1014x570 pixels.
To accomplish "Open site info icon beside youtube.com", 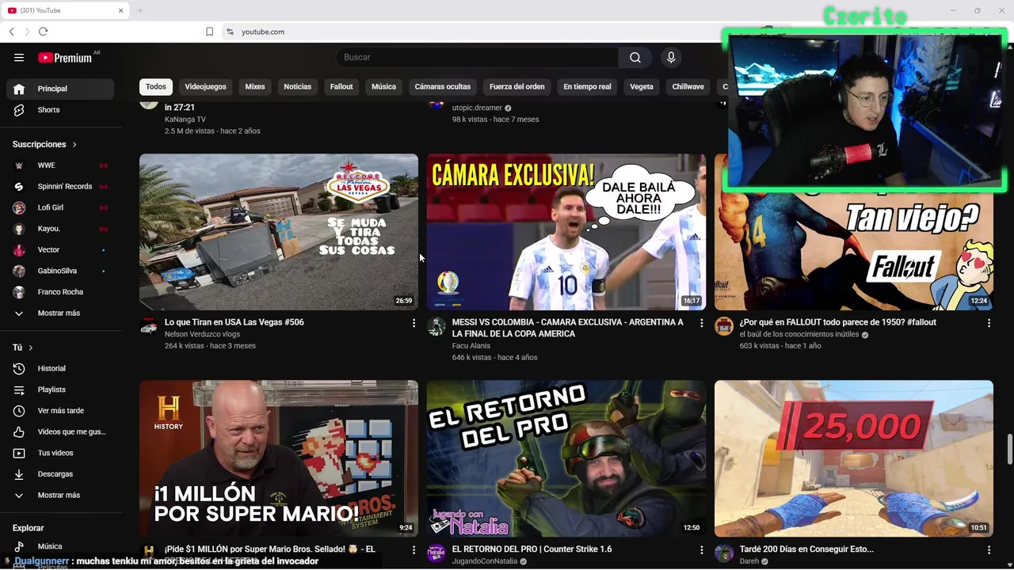I will click(x=230, y=32).
